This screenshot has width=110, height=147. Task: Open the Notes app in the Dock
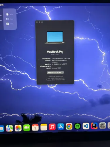click(44, 127)
